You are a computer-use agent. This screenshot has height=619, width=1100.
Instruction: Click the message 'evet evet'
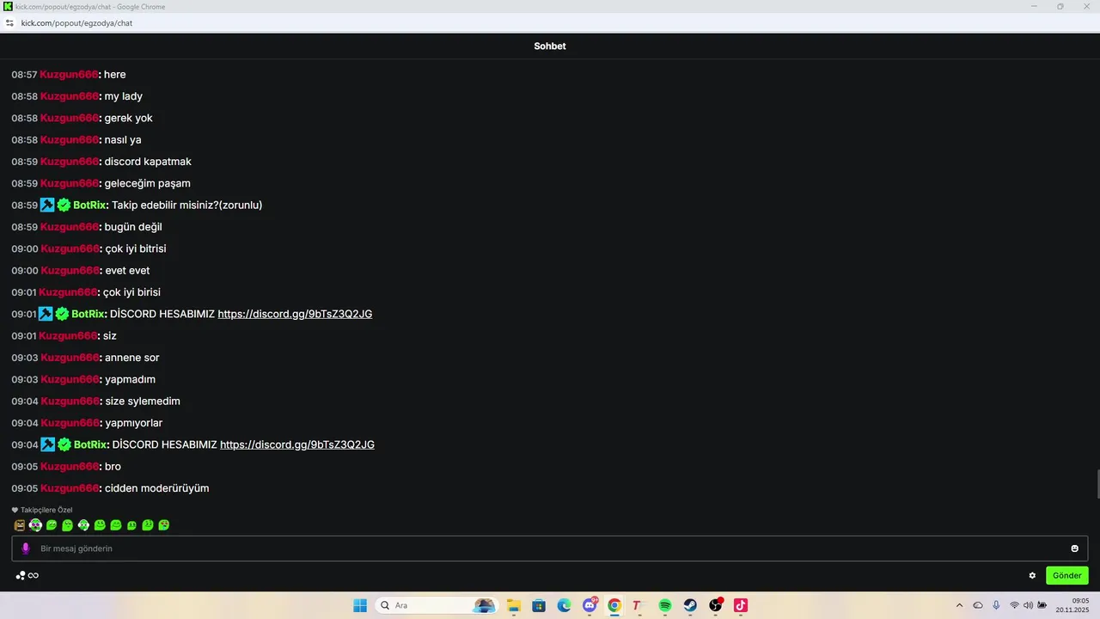127,271
